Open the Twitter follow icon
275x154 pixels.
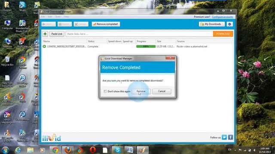point(224,137)
